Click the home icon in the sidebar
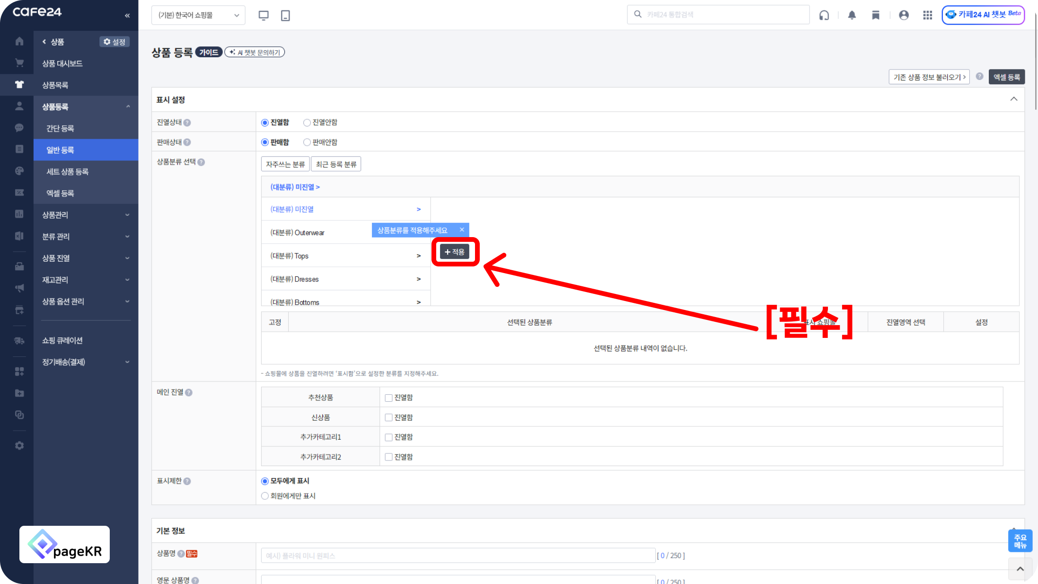The width and height of the screenshot is (1038, 584). pos(19,41)
